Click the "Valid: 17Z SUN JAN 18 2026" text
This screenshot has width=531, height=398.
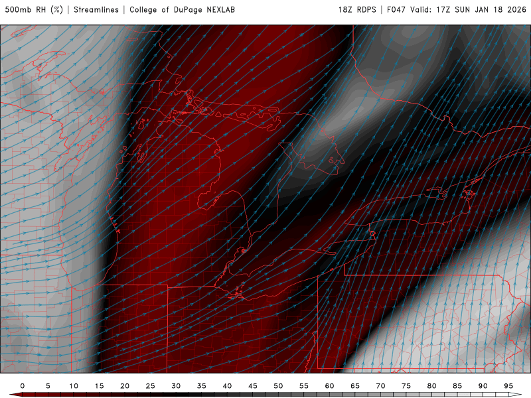[469, 9]
